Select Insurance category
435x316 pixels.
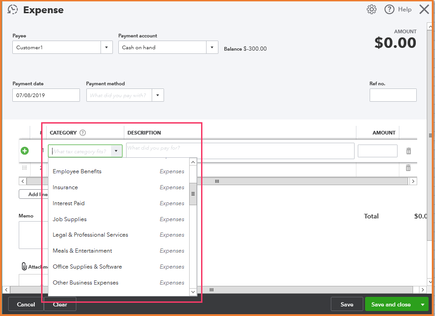click(x=118, y=187)
